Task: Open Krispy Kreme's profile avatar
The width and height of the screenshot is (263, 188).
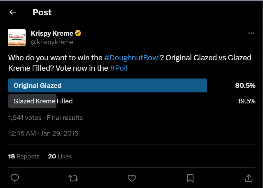Action: coord(17,37)
